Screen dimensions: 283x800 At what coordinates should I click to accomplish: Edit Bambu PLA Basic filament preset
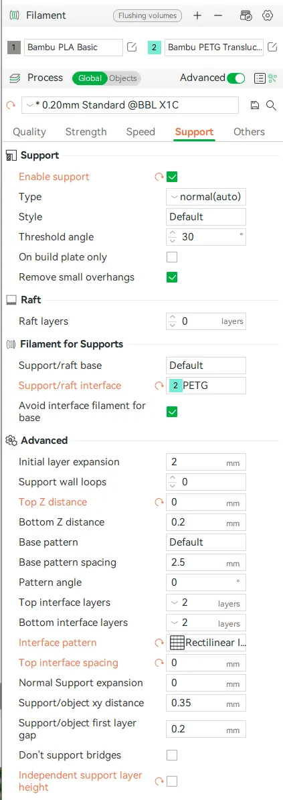point(132,48)
